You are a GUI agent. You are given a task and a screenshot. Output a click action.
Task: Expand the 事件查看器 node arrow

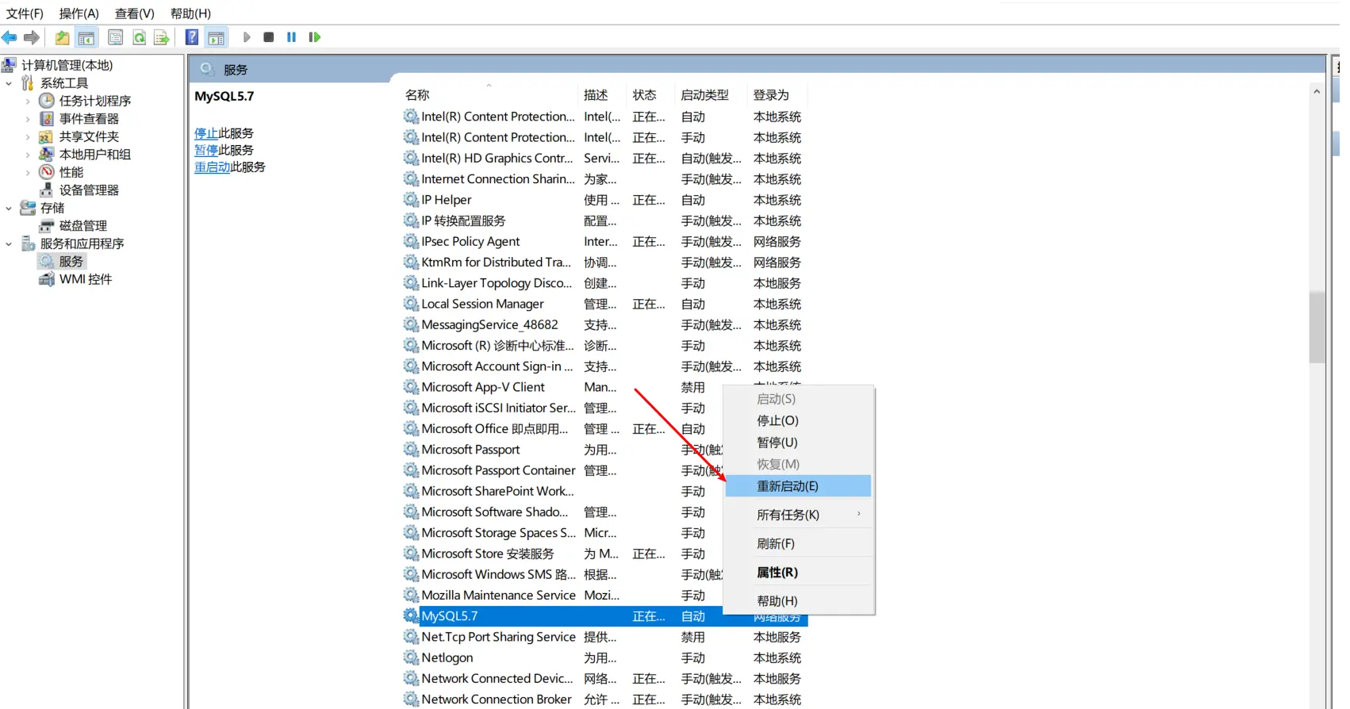[x=28, y=119]
